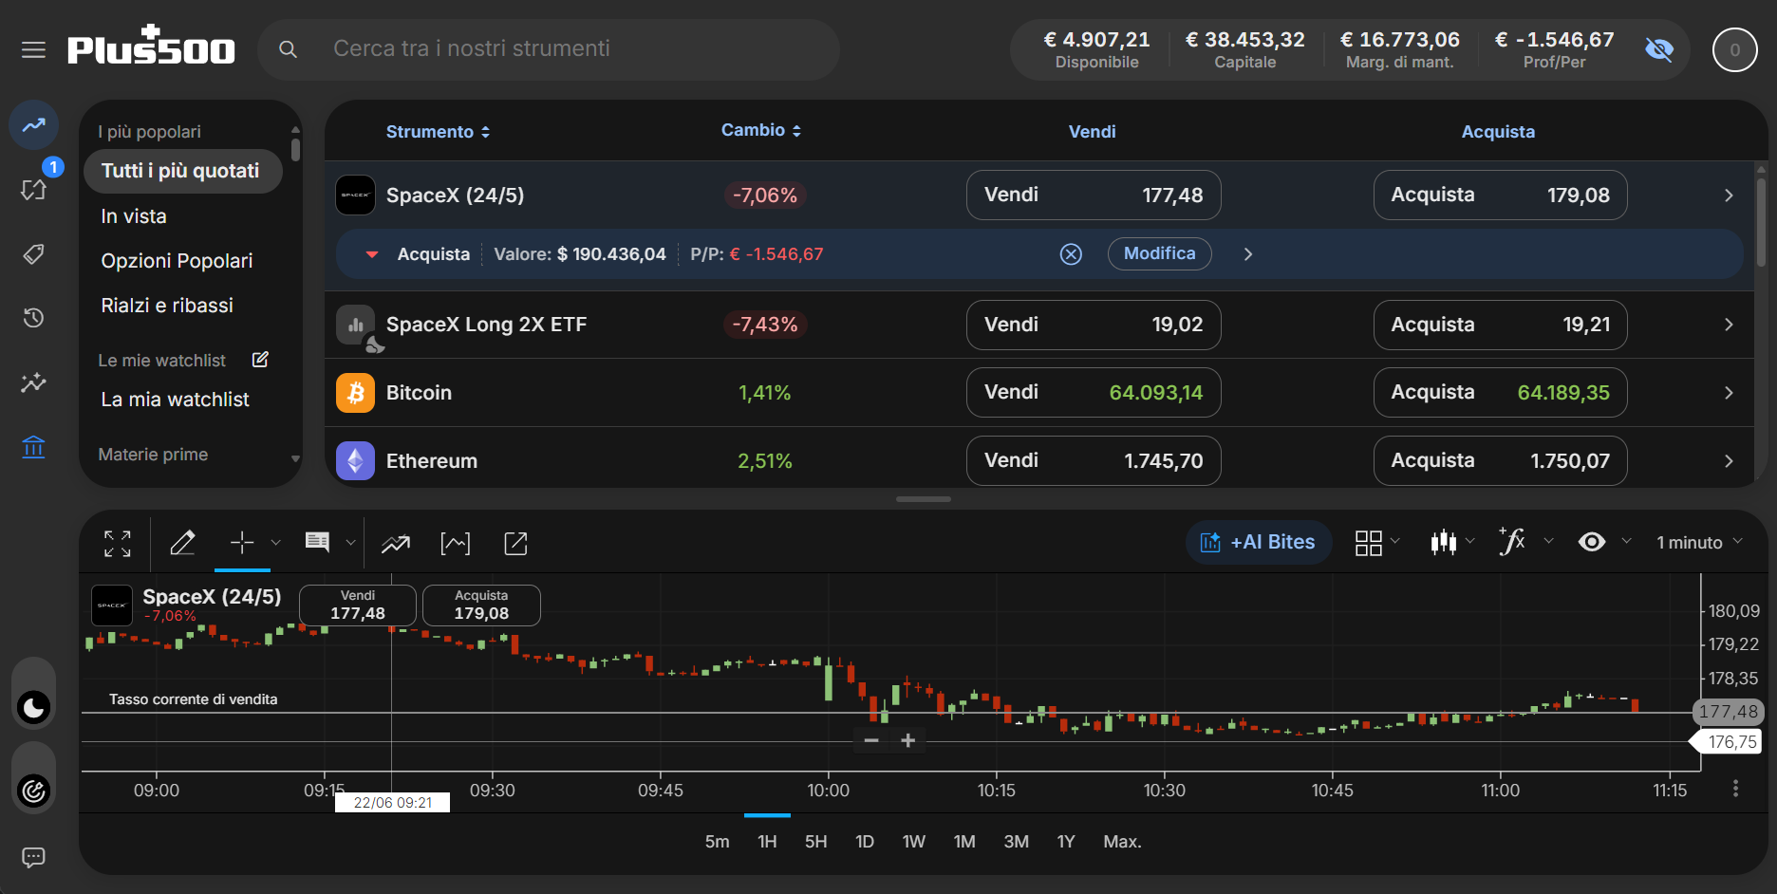Click Vendi button for SpaceX (24/5)
This screenshot has height=894, width=1777.
point(1094,195)
